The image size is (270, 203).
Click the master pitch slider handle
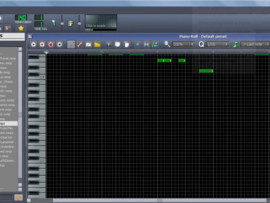click(x=79, y=23)
